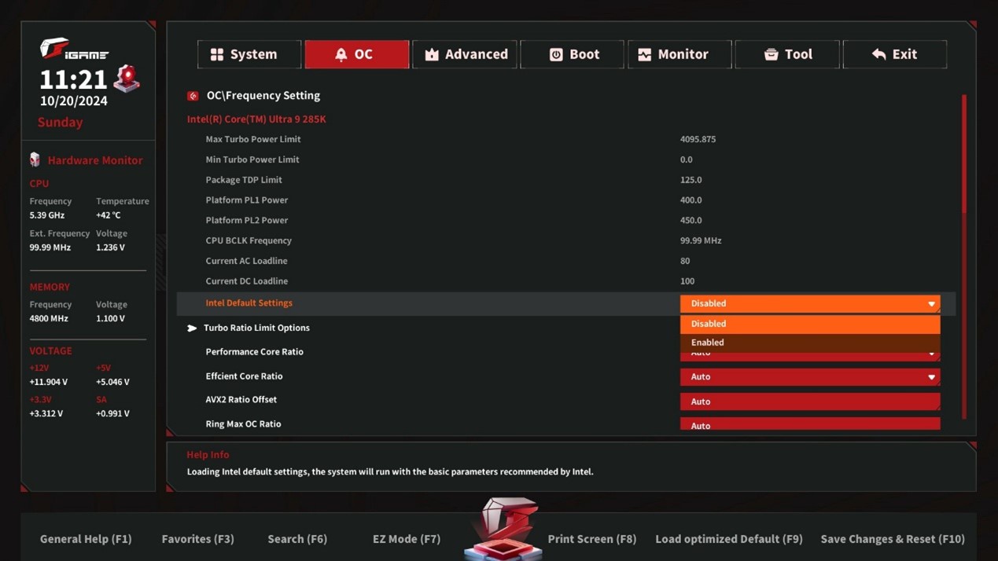998x561 pixels.
Task: Click the iGame logo in sidebar
Action: pos(74,49)
